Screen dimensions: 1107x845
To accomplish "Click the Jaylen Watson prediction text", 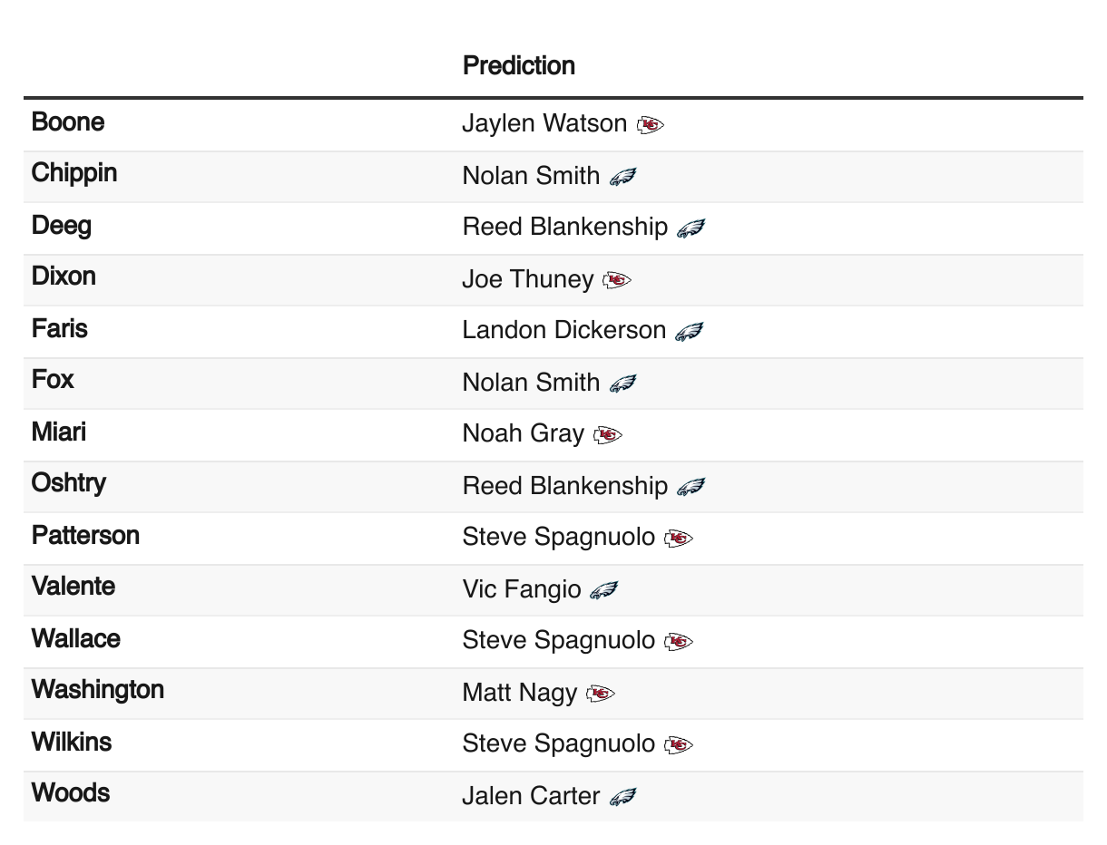I will pos(544,123).
